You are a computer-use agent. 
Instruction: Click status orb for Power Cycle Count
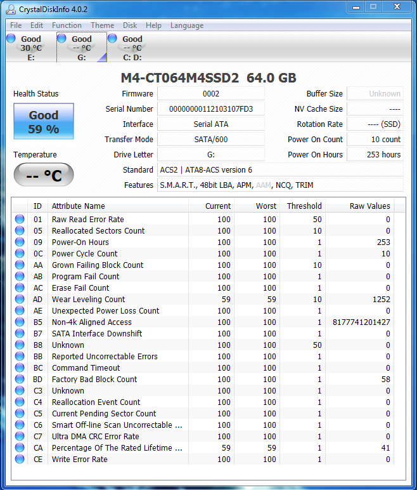point(20,253)
